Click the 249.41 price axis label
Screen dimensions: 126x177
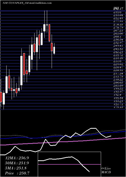click(x=118, y=46)
